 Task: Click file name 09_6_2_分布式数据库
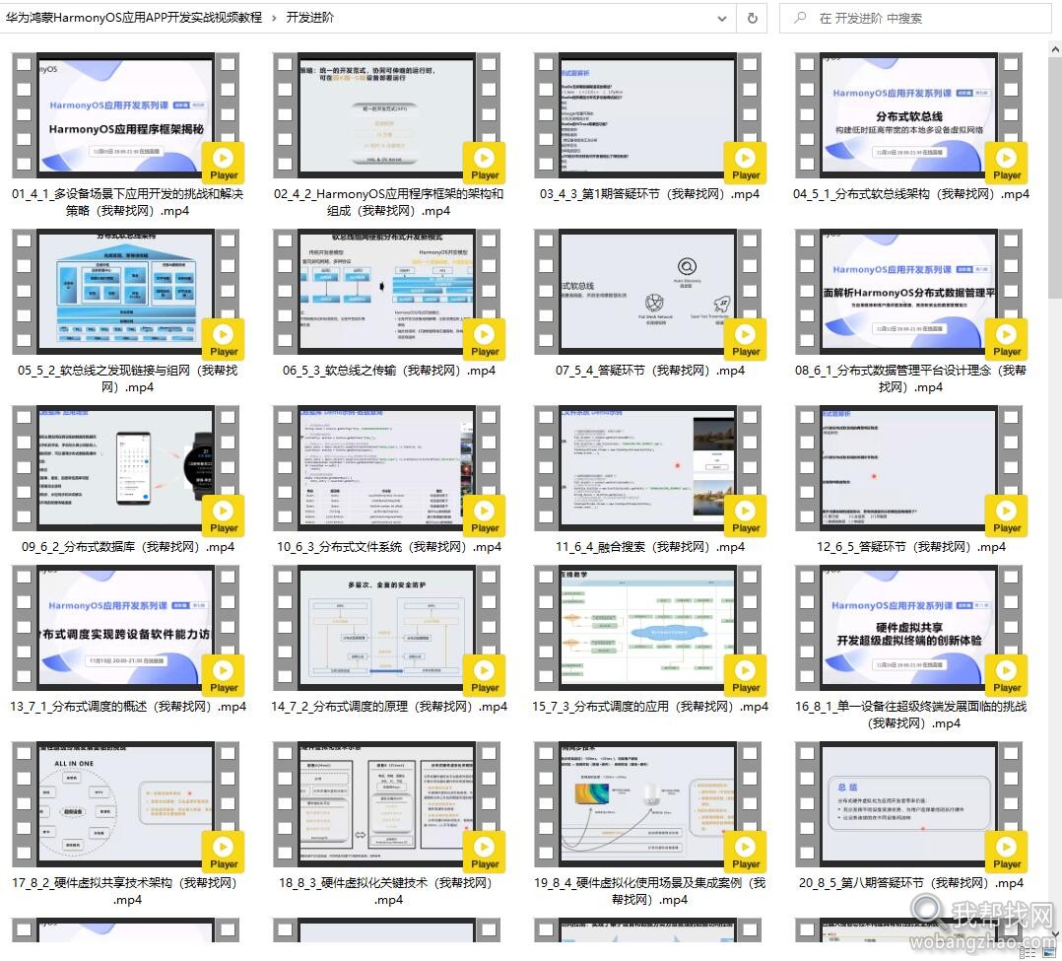(127, 547)
